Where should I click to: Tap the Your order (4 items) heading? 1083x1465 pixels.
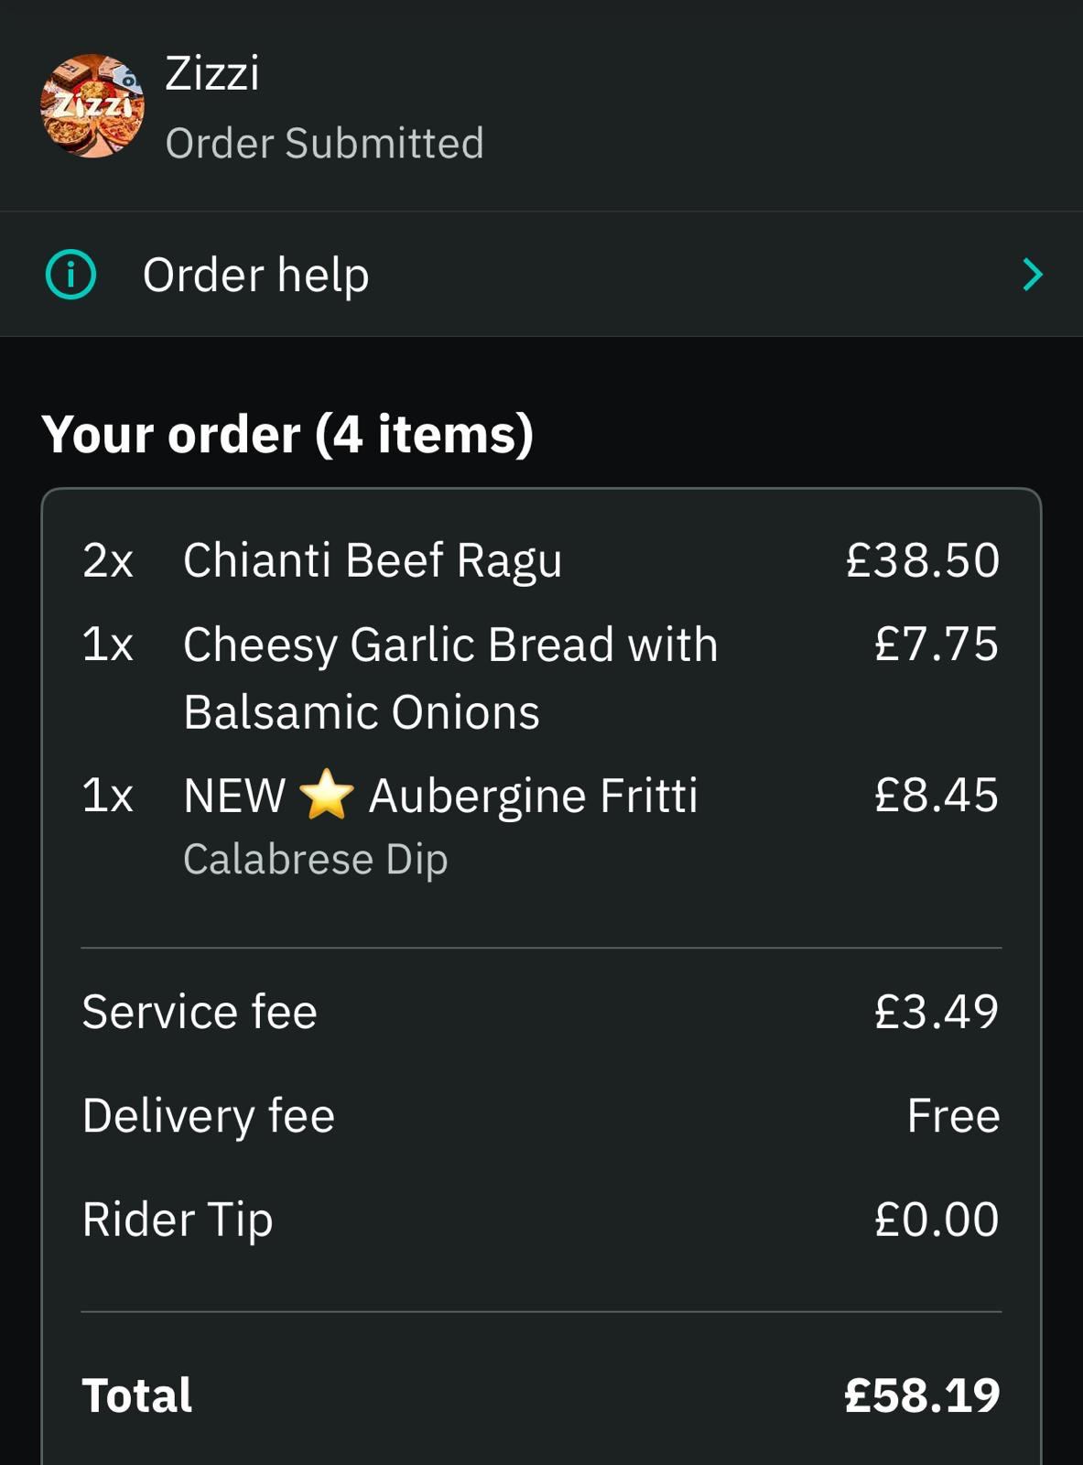[x=287, y=434]
